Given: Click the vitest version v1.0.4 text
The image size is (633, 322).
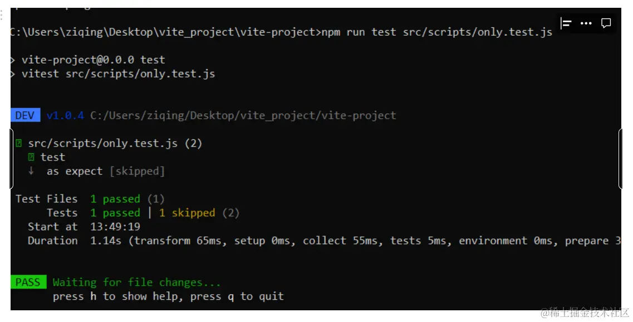Looking at the screenshot, I should click(x=65, y=115).
